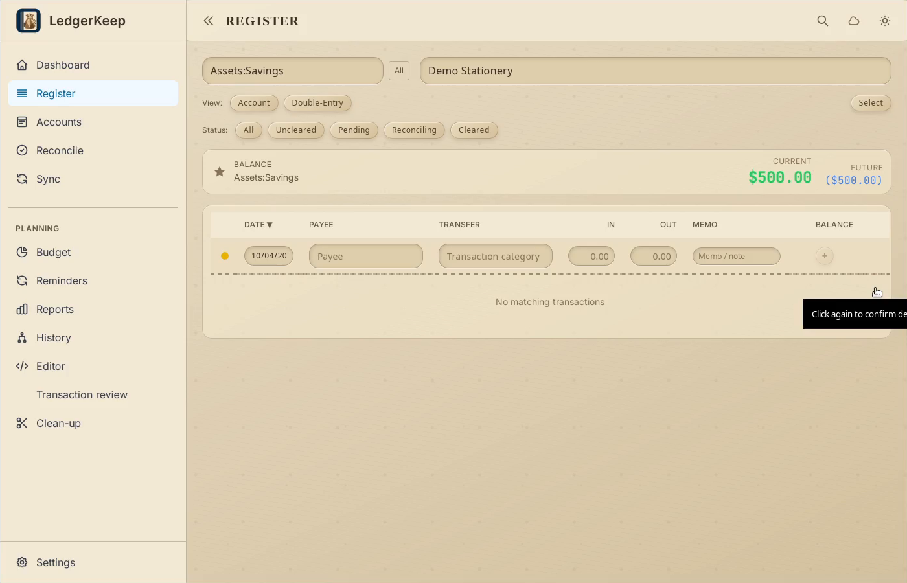Screen dimensions: 907x583
Task: Select Register in the sidebar
Action: [x=93, y=93]
